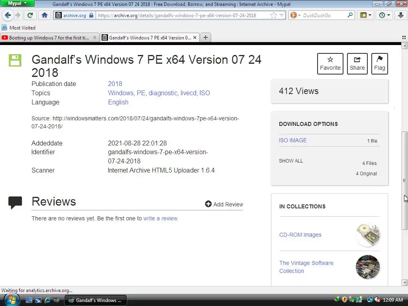Click the page scrollbar up arrow
This screenshot has width=408, height=306.
[404, 46]
